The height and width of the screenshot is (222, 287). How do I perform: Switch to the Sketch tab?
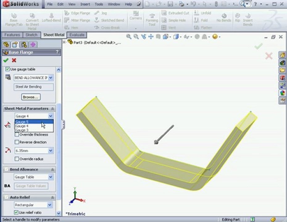pyautogui.click(x=31, y=35)
